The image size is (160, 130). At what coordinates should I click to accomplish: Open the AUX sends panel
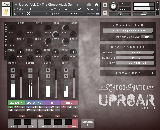click(x=157, y=9)
